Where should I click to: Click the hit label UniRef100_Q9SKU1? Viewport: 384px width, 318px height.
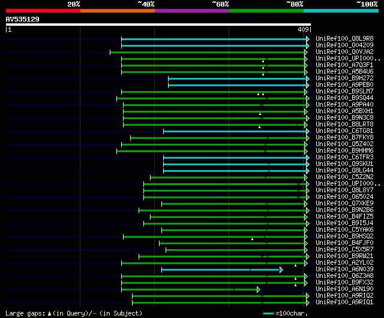tap(344, 164)
